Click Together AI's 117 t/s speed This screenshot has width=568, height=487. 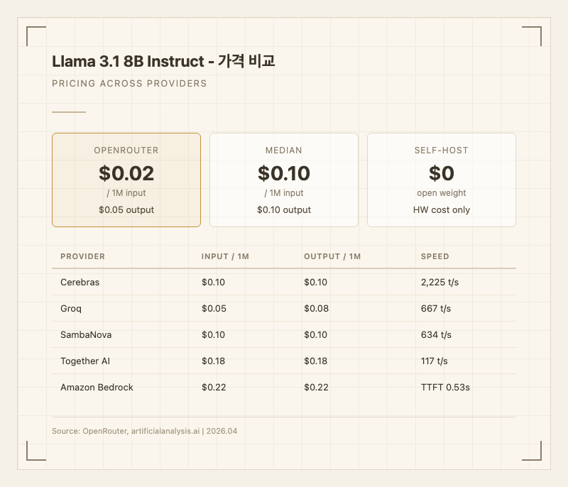[x=435, y=361]
